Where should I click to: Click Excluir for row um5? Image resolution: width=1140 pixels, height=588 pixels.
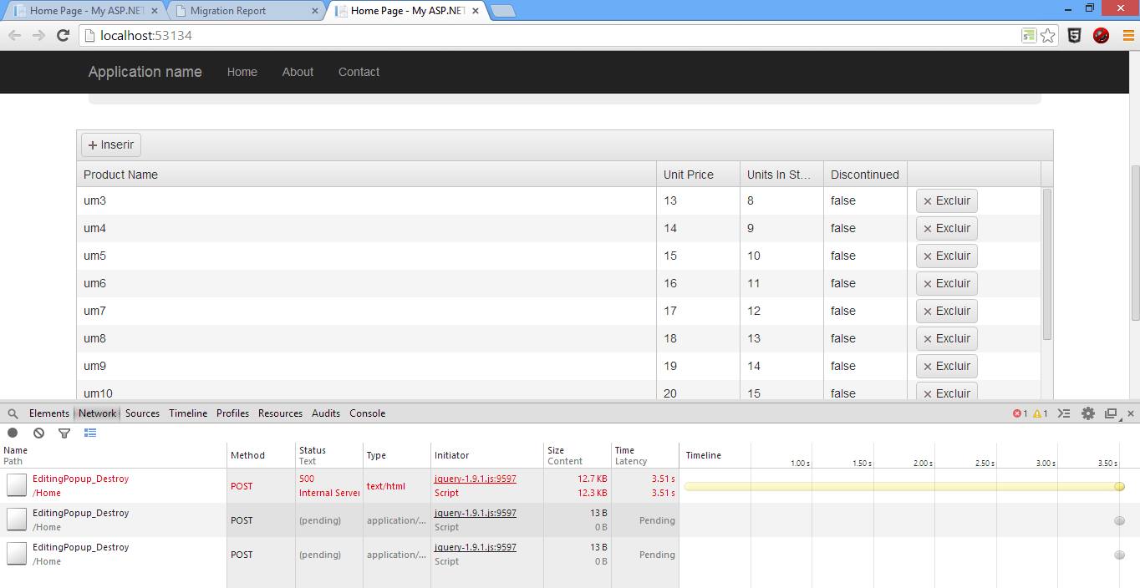[947, 256]
